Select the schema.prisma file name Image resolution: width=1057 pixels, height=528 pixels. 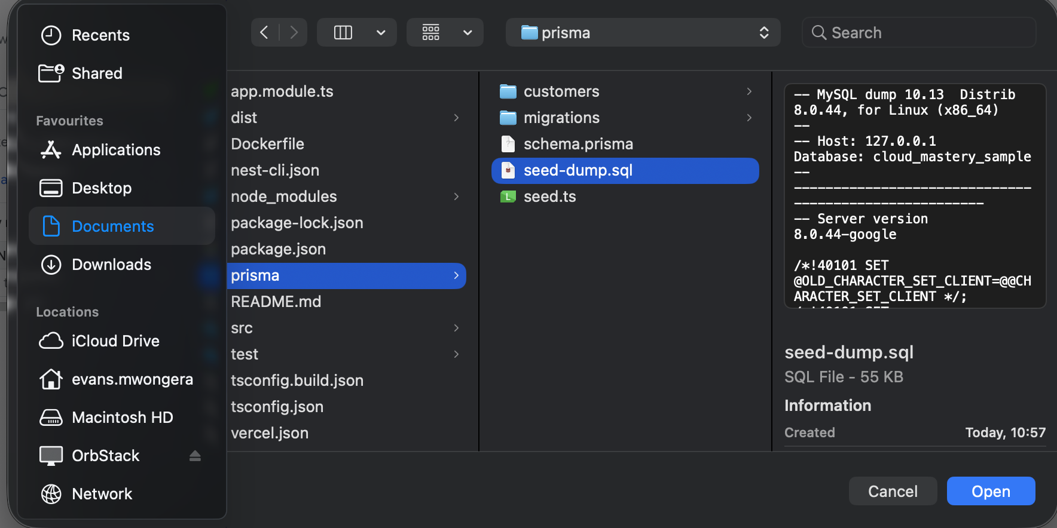[x=578, y=144]
